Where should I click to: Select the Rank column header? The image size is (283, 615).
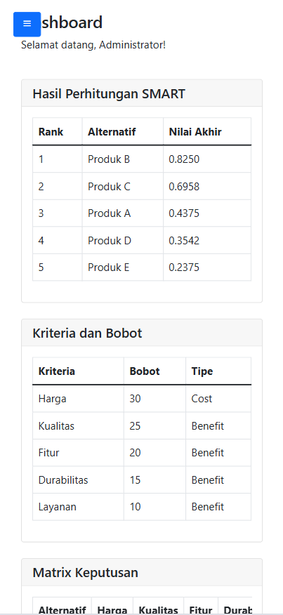pos(58,132)
